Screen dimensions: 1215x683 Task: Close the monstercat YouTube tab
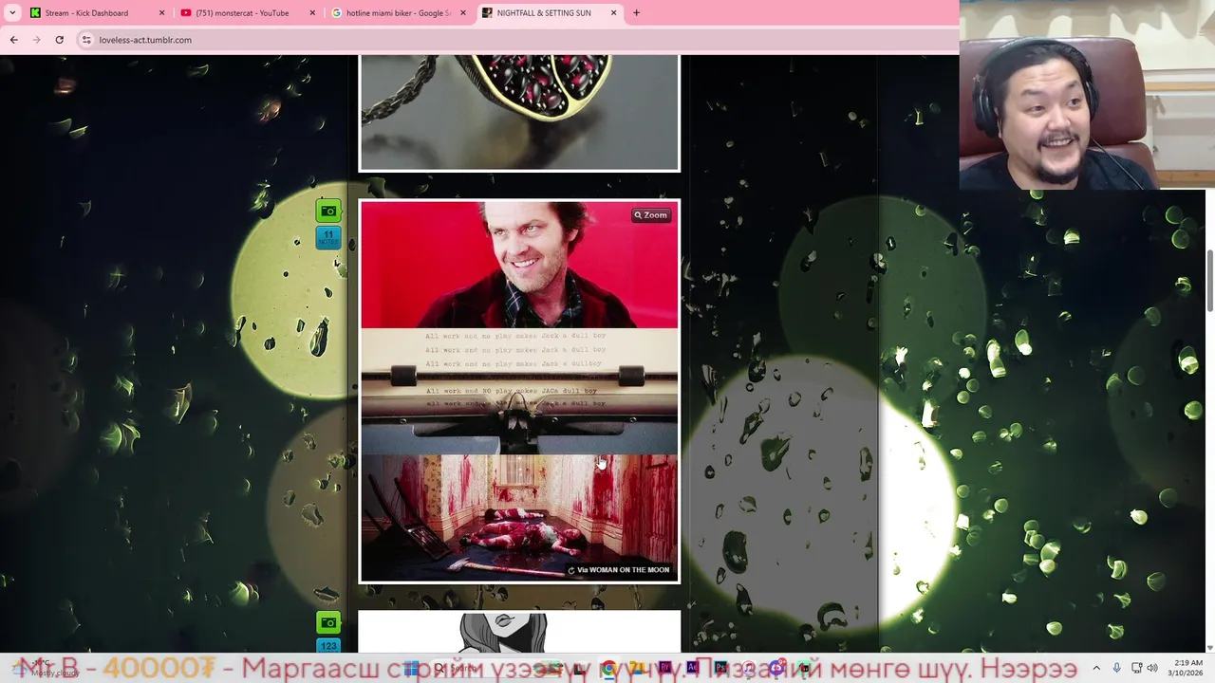(312, 13)
